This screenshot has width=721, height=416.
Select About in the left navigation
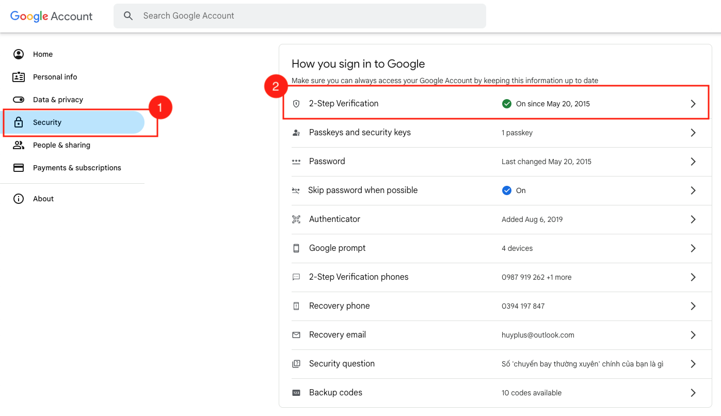point(43,199)
